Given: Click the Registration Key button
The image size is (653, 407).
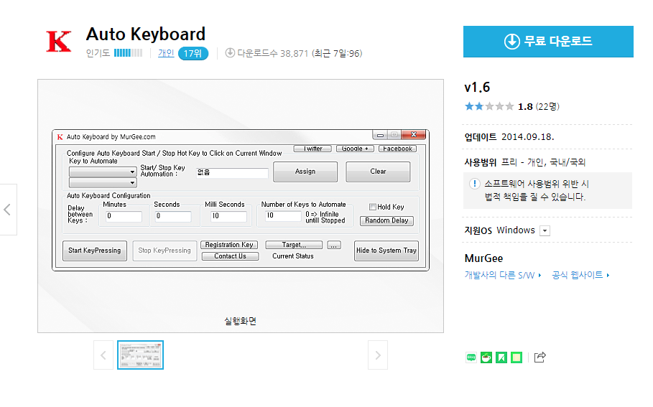Looking at the screenshot, I should 229,245.
